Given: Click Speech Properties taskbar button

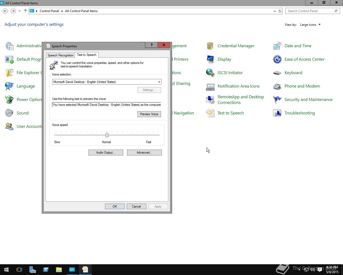Looking at the screenshot, I should (x=85, y=270).
